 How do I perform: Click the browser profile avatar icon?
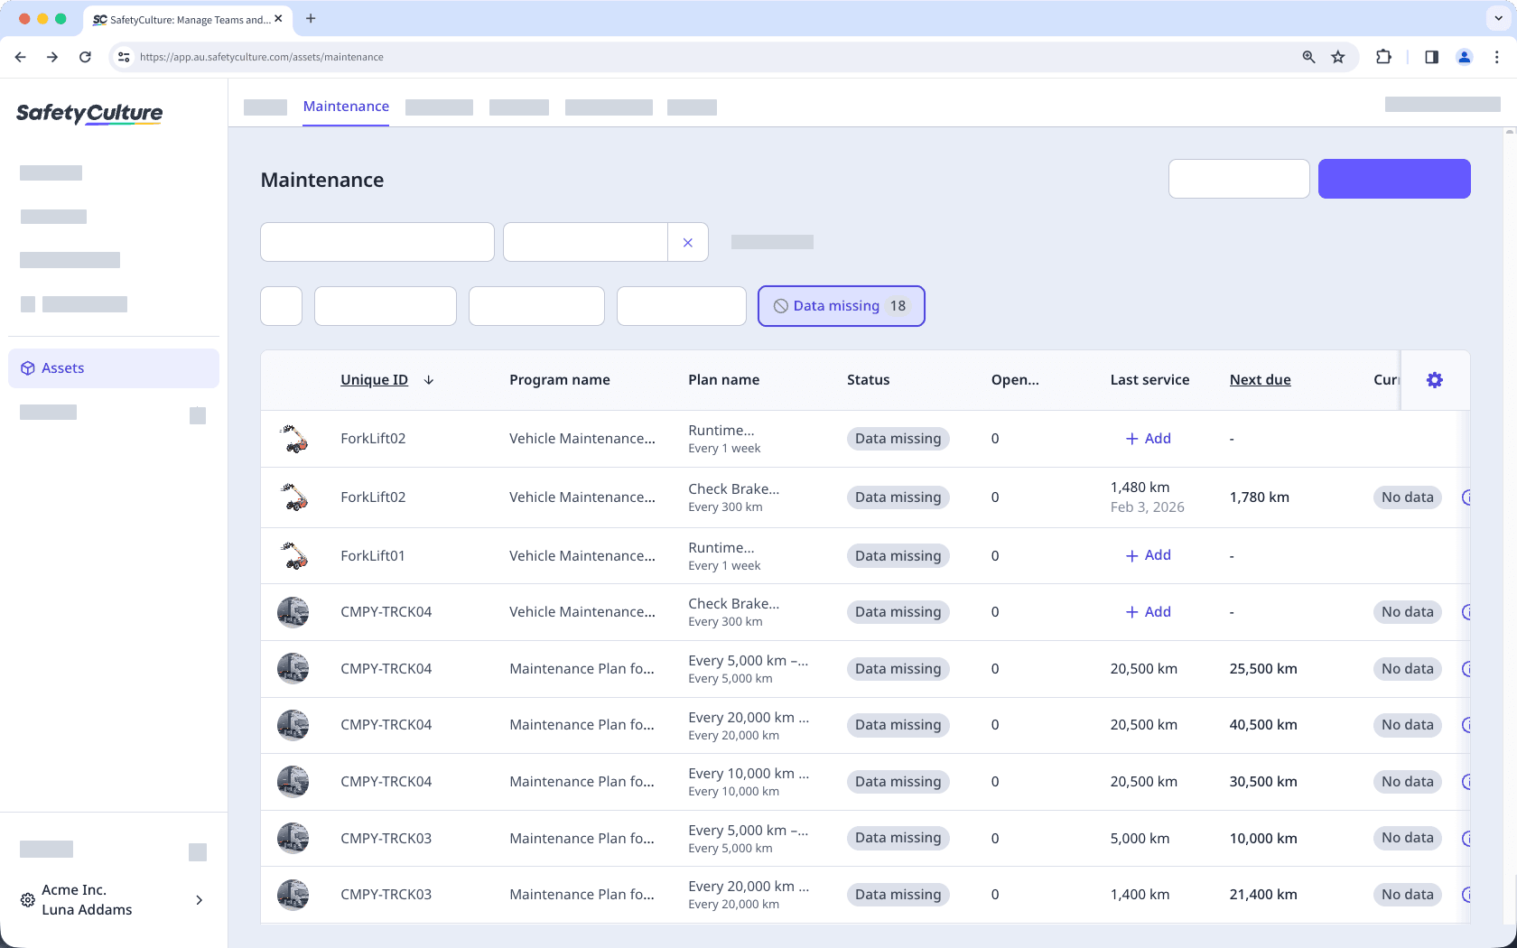[x=1464, y=56]
